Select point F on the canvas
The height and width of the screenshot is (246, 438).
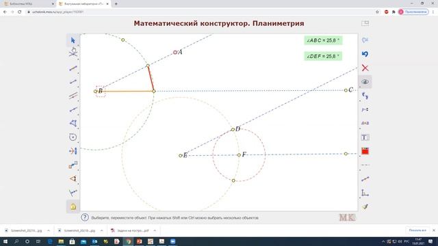[x=239, y=155]
